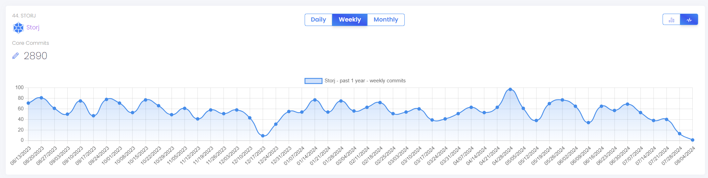Click the 100 y-axis label

click(x=19, y=87)
